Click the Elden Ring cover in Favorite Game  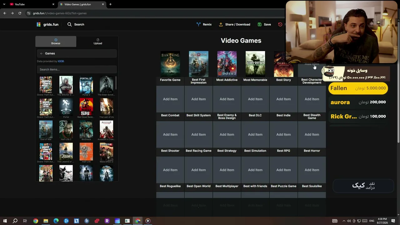click(x=170, y=64)
